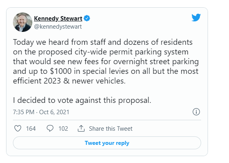Click the blue verified badge

(87, 19)
